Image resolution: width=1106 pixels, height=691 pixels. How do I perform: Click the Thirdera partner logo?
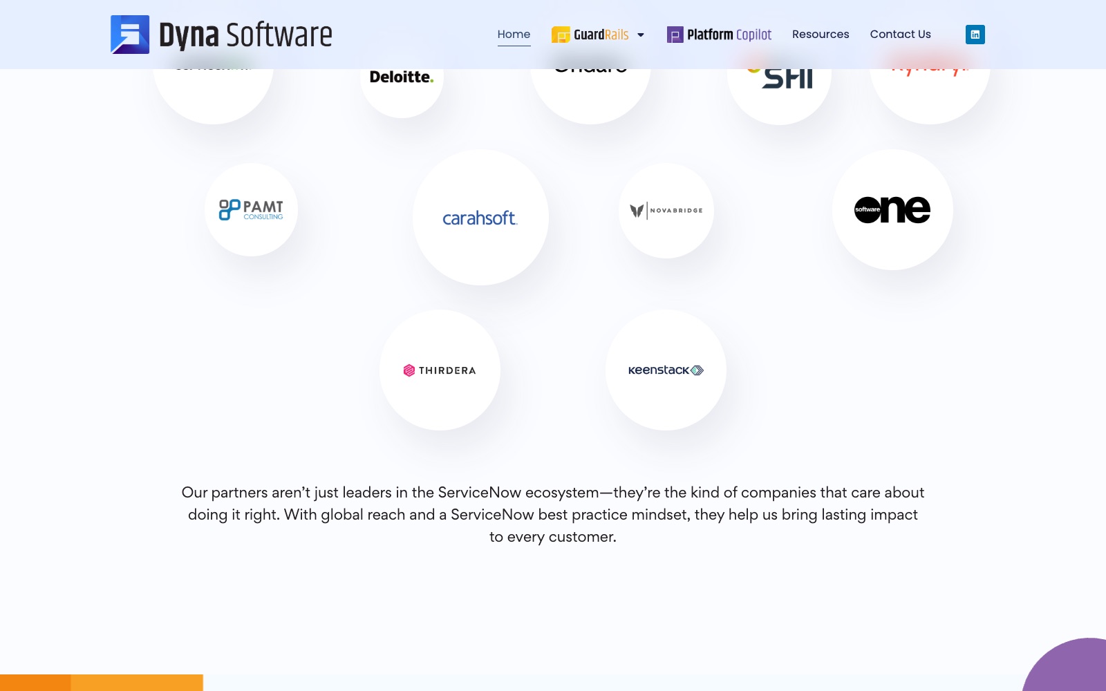pyautogui.click(x=440, y=370)
